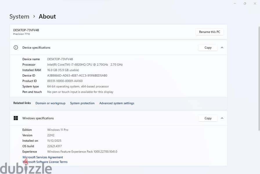Close the Settings window
This screenshot has width=260, height=174.
[255, 3]
